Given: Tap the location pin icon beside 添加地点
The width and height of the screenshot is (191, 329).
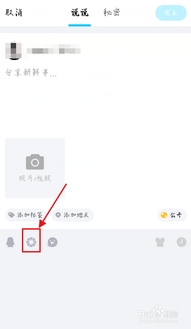Looking at the screenshot, I should click(58, 215).
